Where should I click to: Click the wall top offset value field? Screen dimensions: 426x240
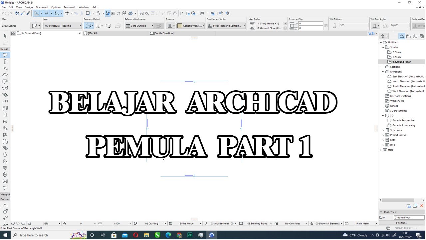pyautogui.click(x=311, y=24)
